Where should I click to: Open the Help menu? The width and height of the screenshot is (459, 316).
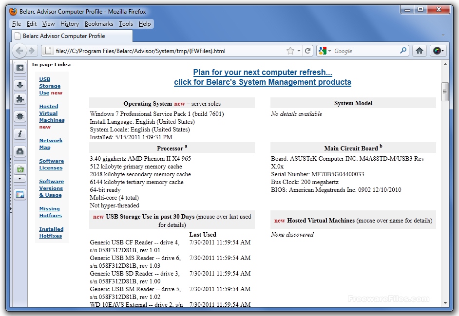click(x=145, y=24)
